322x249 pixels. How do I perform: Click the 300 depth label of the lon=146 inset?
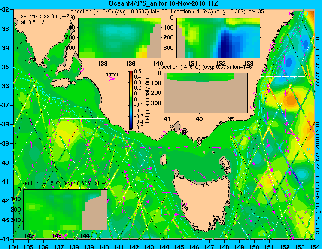pos(156,103)
